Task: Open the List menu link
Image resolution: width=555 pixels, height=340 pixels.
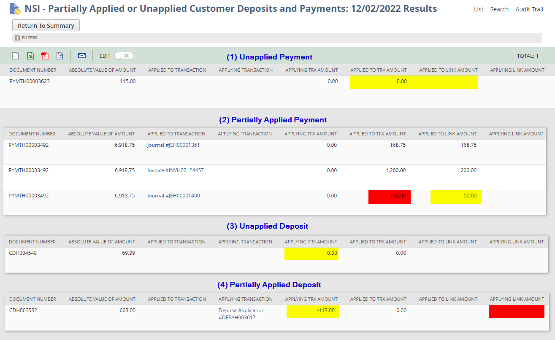Action: pos(479,9)
